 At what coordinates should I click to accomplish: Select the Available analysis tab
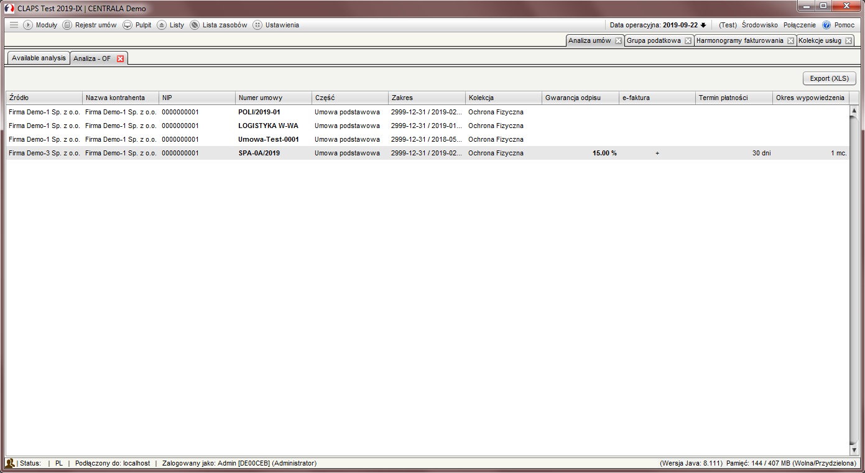coord(39,58)
